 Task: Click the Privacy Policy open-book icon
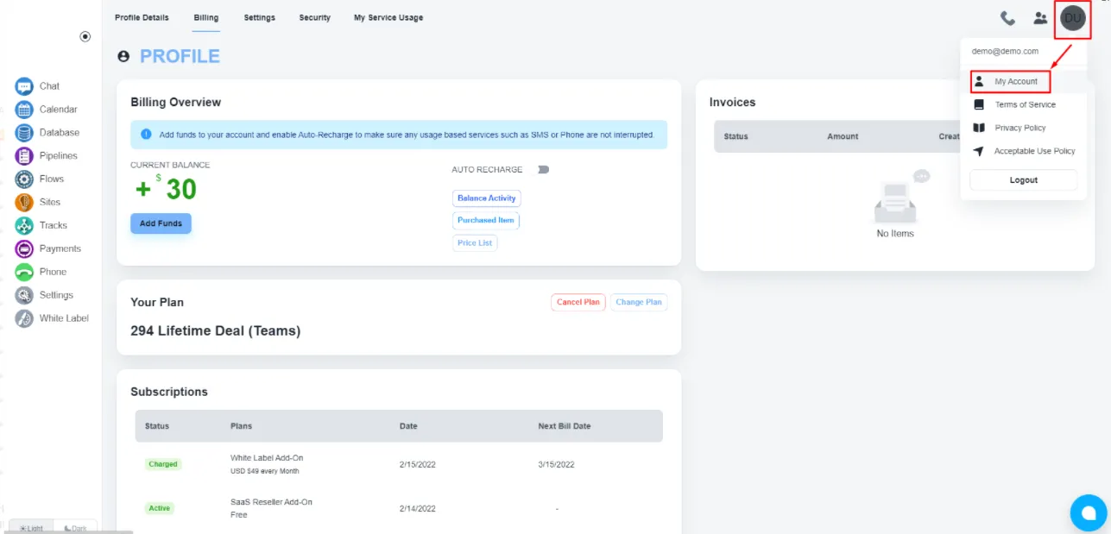coord(978,128)
